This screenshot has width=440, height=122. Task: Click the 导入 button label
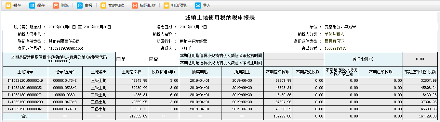click(207, 6)
